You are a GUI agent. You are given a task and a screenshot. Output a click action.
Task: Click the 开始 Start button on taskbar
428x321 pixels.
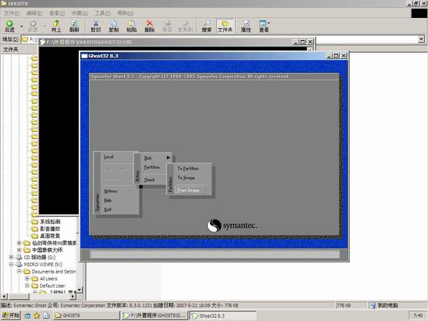pos(11,315)
